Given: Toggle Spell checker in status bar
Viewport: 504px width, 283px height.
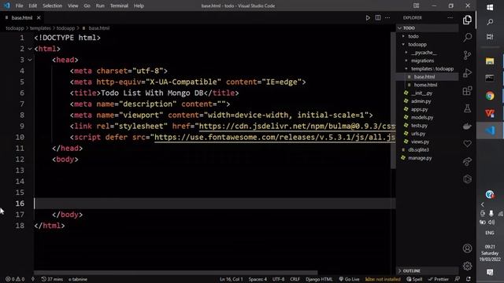Looking at the screenshot, I should click(x=414, y=279).
